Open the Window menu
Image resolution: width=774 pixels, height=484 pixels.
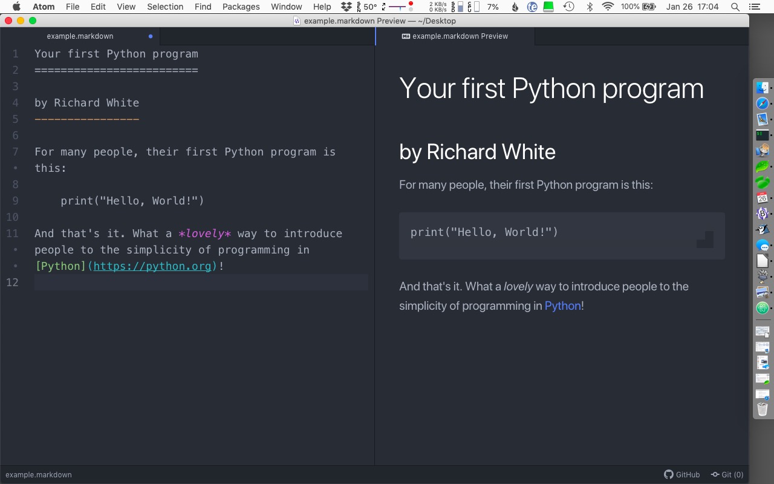pos(287,7)
